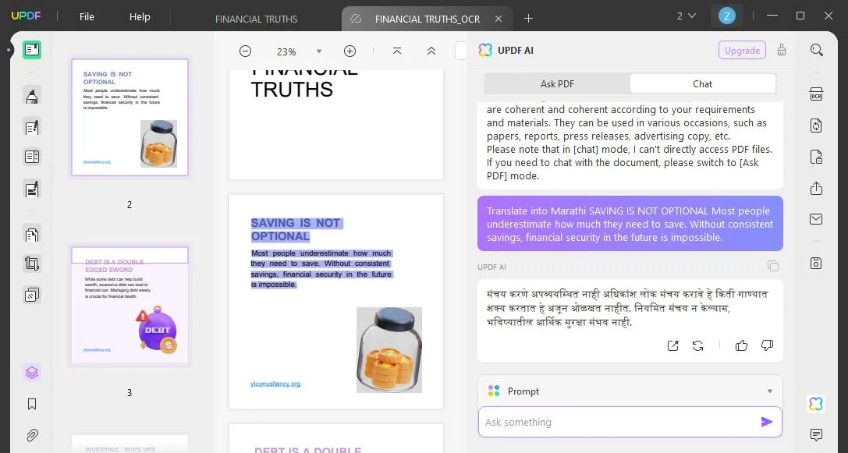Send the prompt with arrow icon
Viewport: 848px width, 453px height.
tap(767, 422)
